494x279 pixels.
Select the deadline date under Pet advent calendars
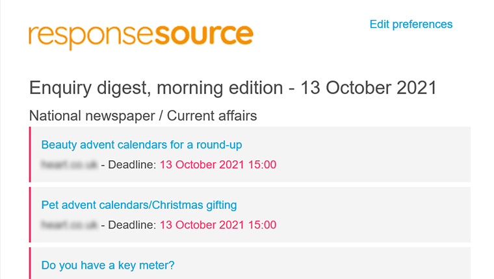coord(218,225)
